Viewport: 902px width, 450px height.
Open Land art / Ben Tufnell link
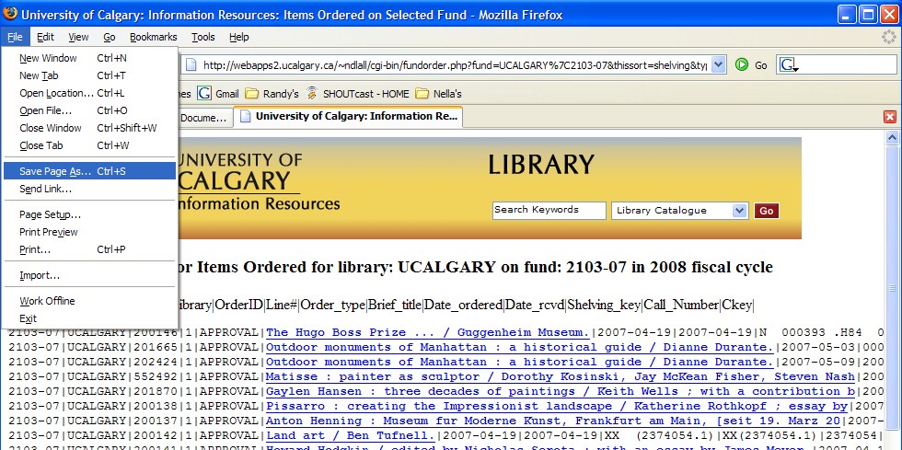click(x=351, y=435)
